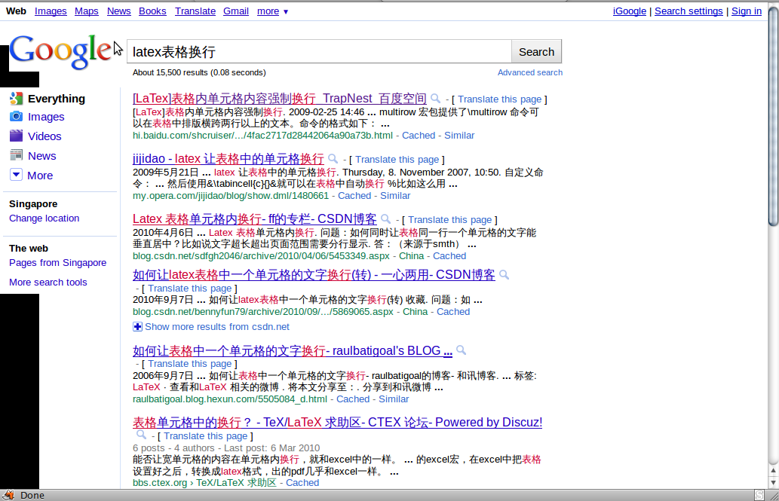
Task: Click the Sign in link
Action: [747, 11]
